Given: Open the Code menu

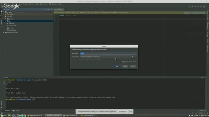Looking at the screenshot, I should (20, 4).
